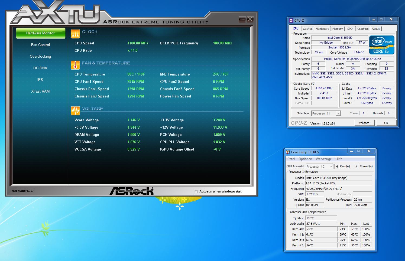Click the ASRock logo in AXTU footer
Viewport: 405px width, 261px height.
pos(132,191)
